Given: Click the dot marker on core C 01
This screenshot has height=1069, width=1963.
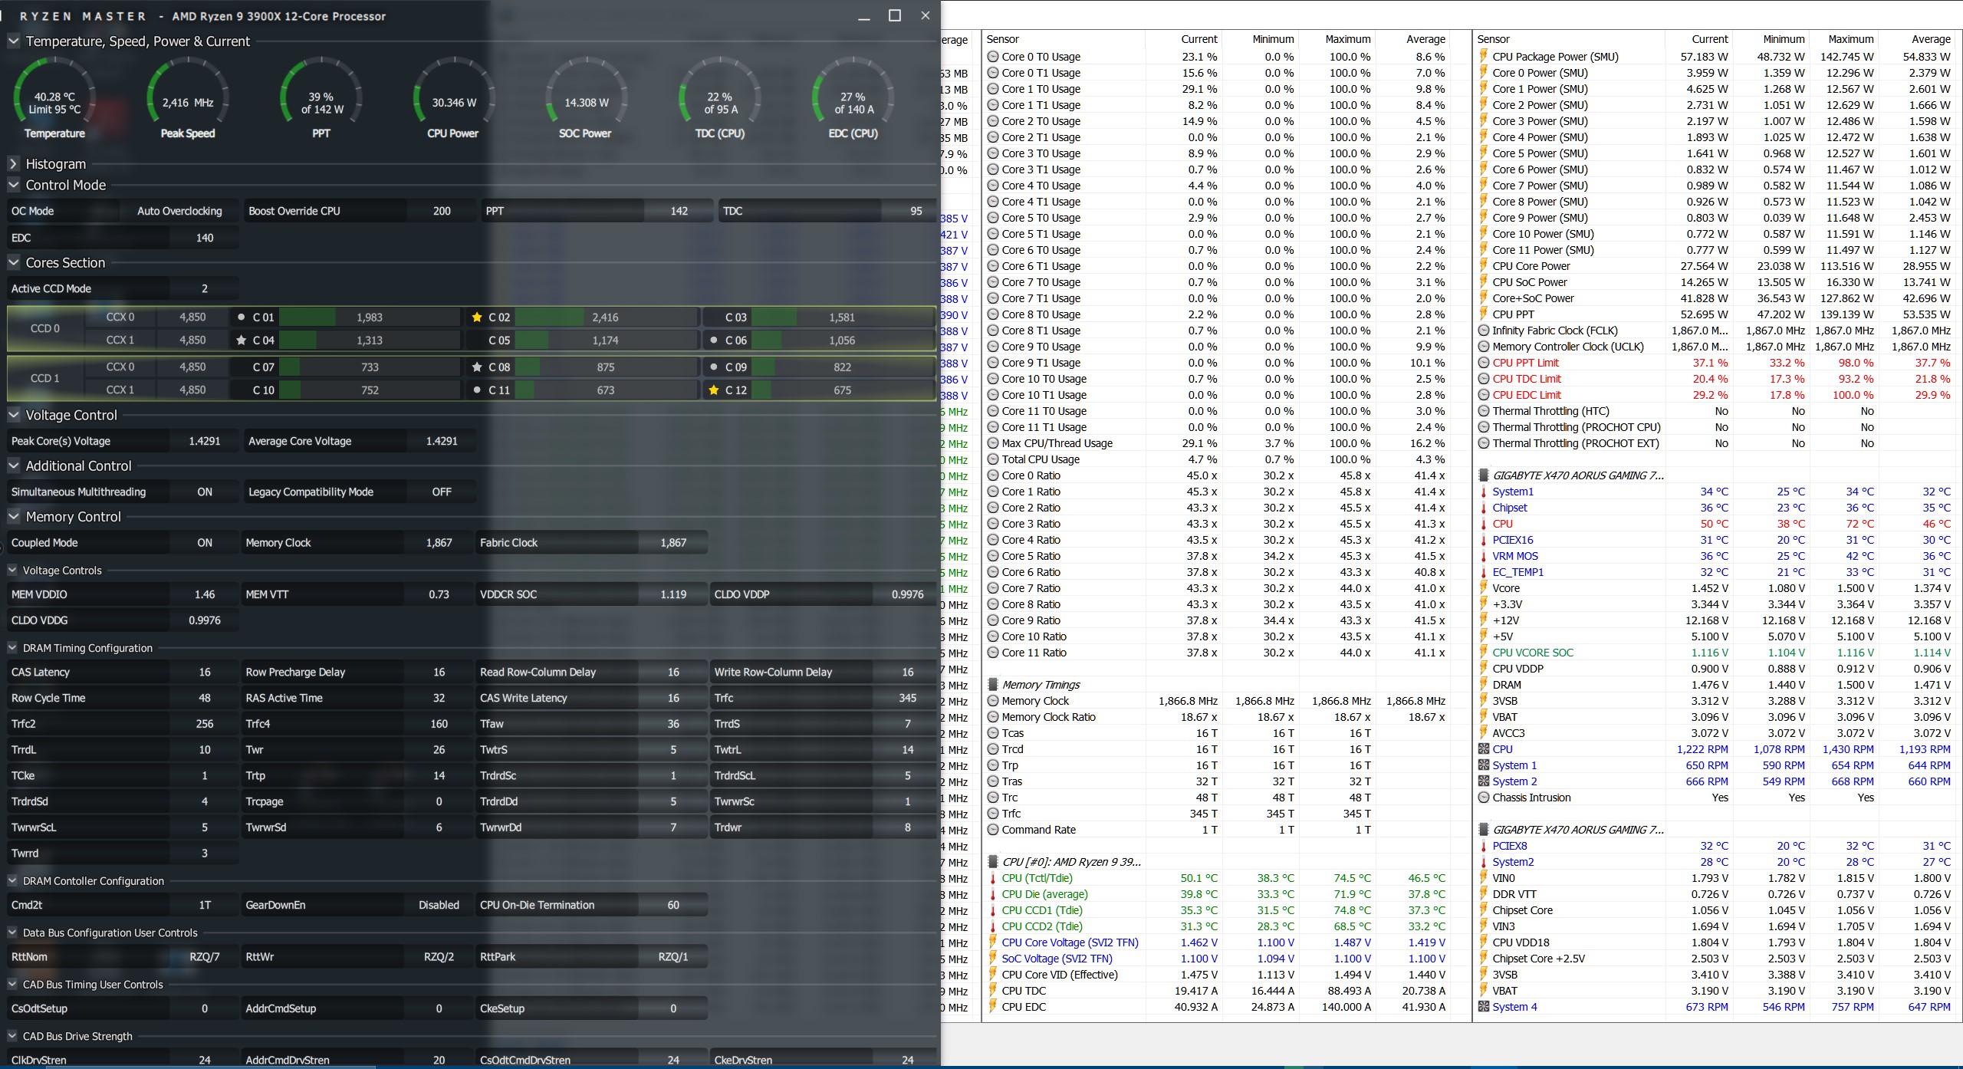Looking at the screenshot, I should coord(242,317).
